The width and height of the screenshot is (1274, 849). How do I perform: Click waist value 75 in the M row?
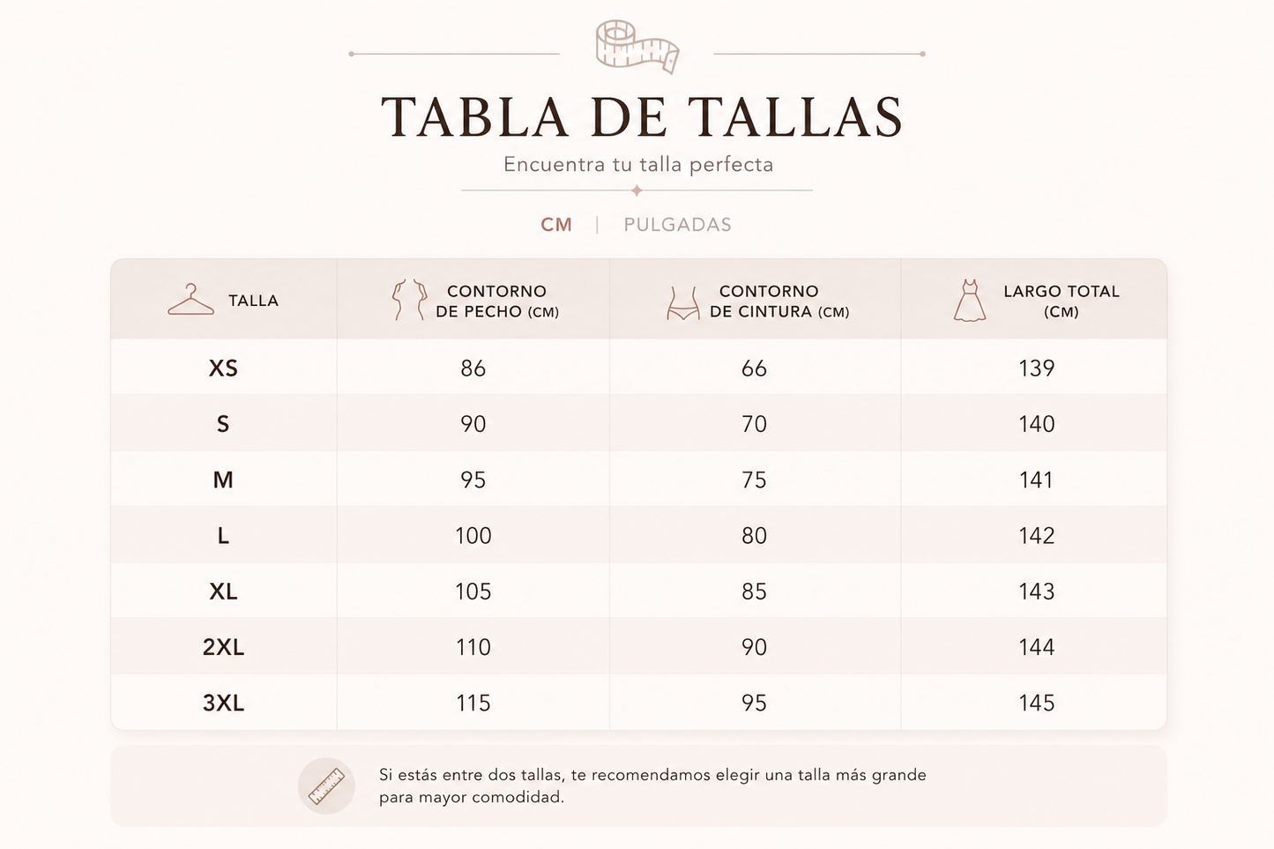[754, 480]
